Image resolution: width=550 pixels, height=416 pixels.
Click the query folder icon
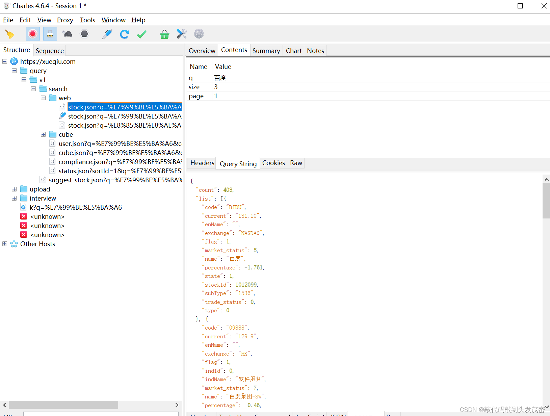click(24, 71)
